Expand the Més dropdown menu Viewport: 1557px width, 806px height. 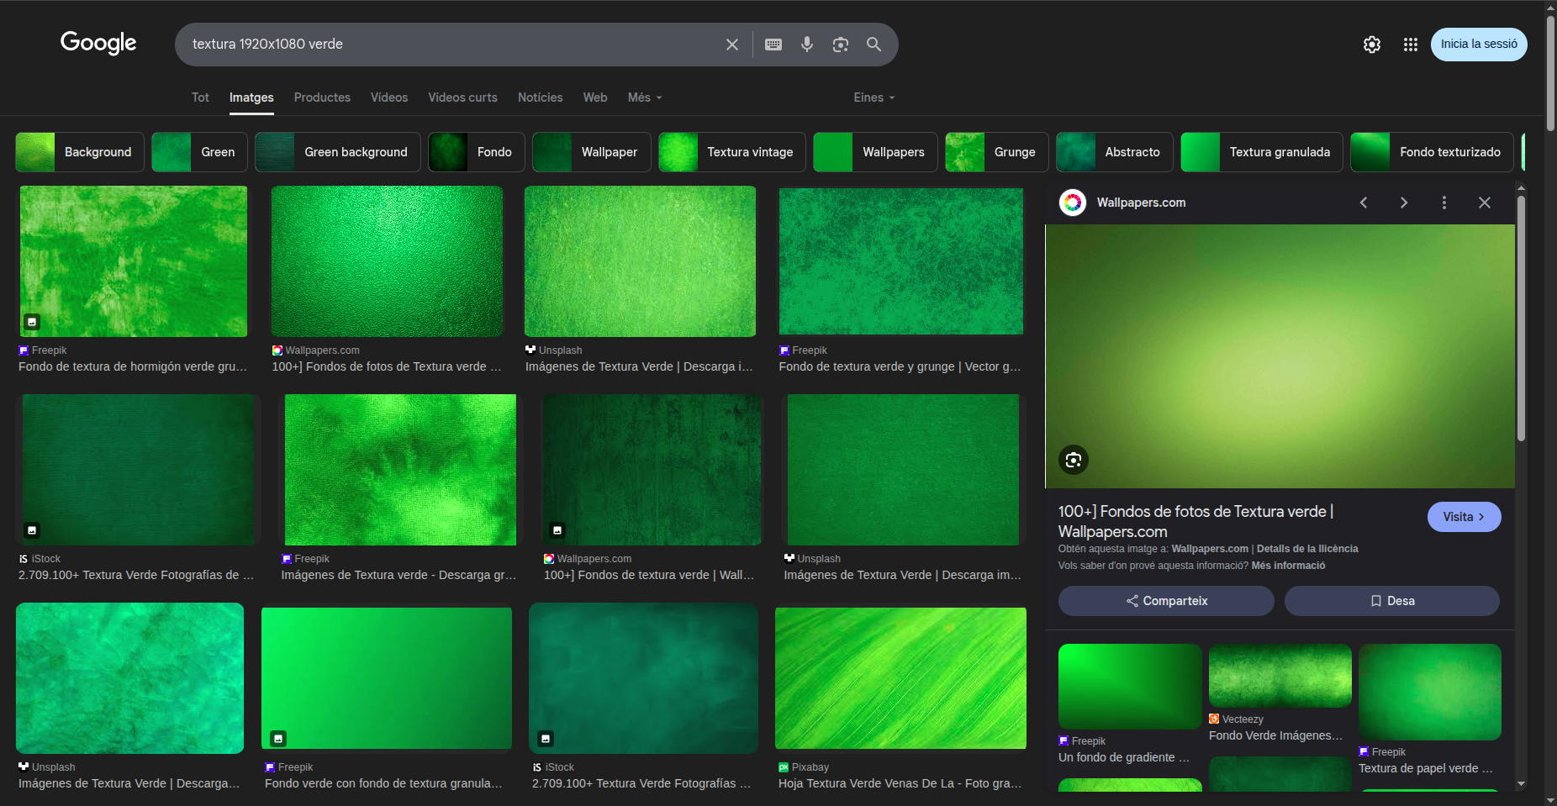tap(644, 97)
